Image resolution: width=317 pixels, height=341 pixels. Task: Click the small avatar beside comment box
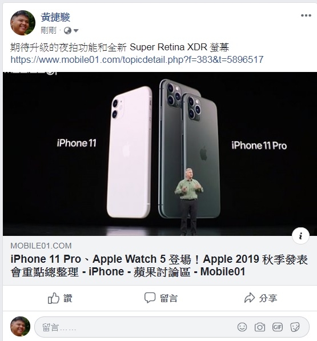click(20, 326)
